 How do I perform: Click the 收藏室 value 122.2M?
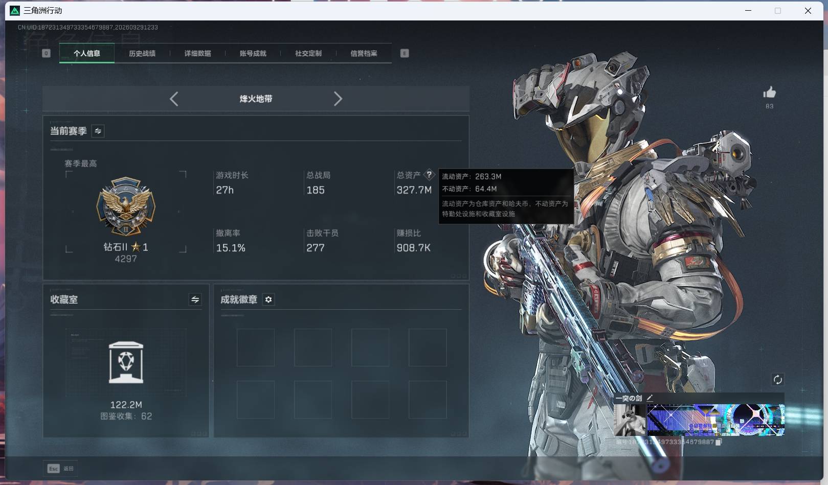tap(126, 405)
